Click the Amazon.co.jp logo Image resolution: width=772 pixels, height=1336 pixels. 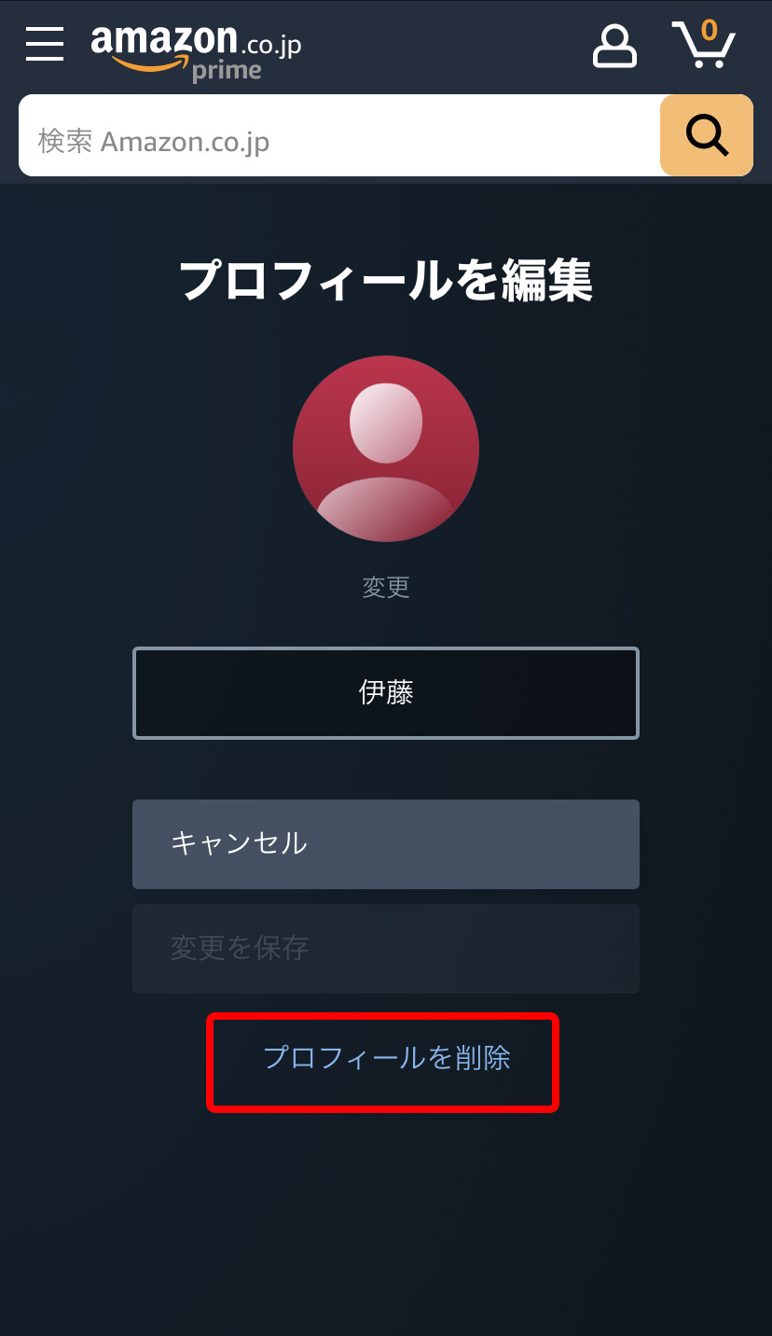point(196,50)
